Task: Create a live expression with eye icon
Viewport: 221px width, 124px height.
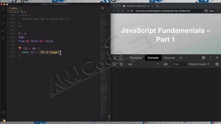Action: tap(166, 64)
